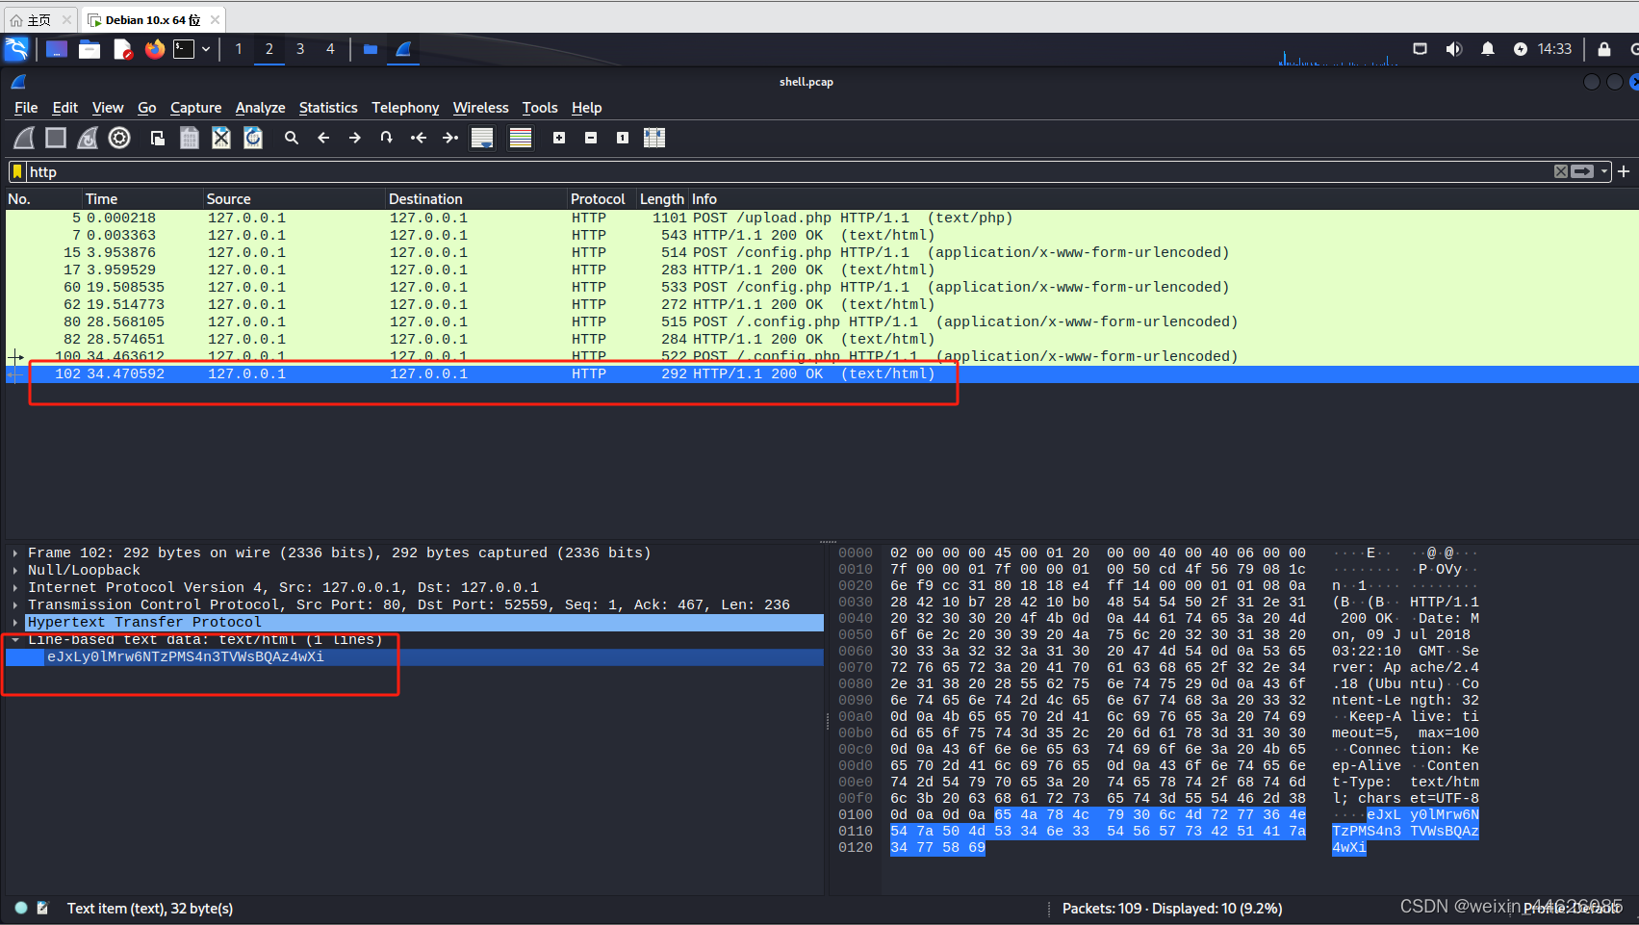This screenshot has width=1639, height=925.
Task: Select packet number 102 in the list
Action: [x=385, y=373]
